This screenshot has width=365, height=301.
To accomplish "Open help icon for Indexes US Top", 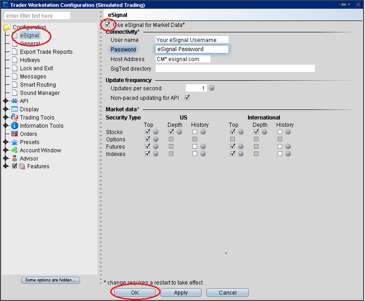I will tap(156, 154).
